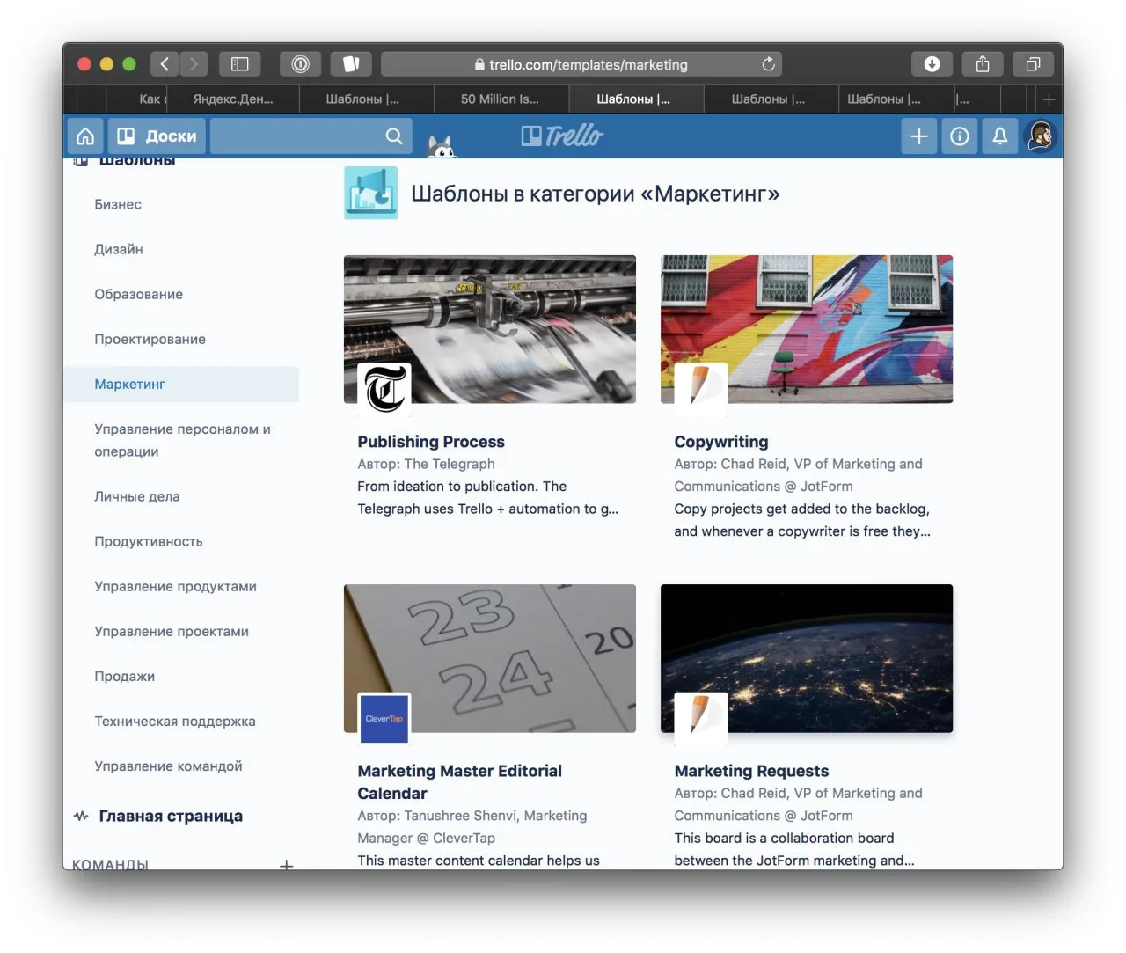Click the Copywriting template title
Screen dimensions: 1126x953
coord(721,442)
